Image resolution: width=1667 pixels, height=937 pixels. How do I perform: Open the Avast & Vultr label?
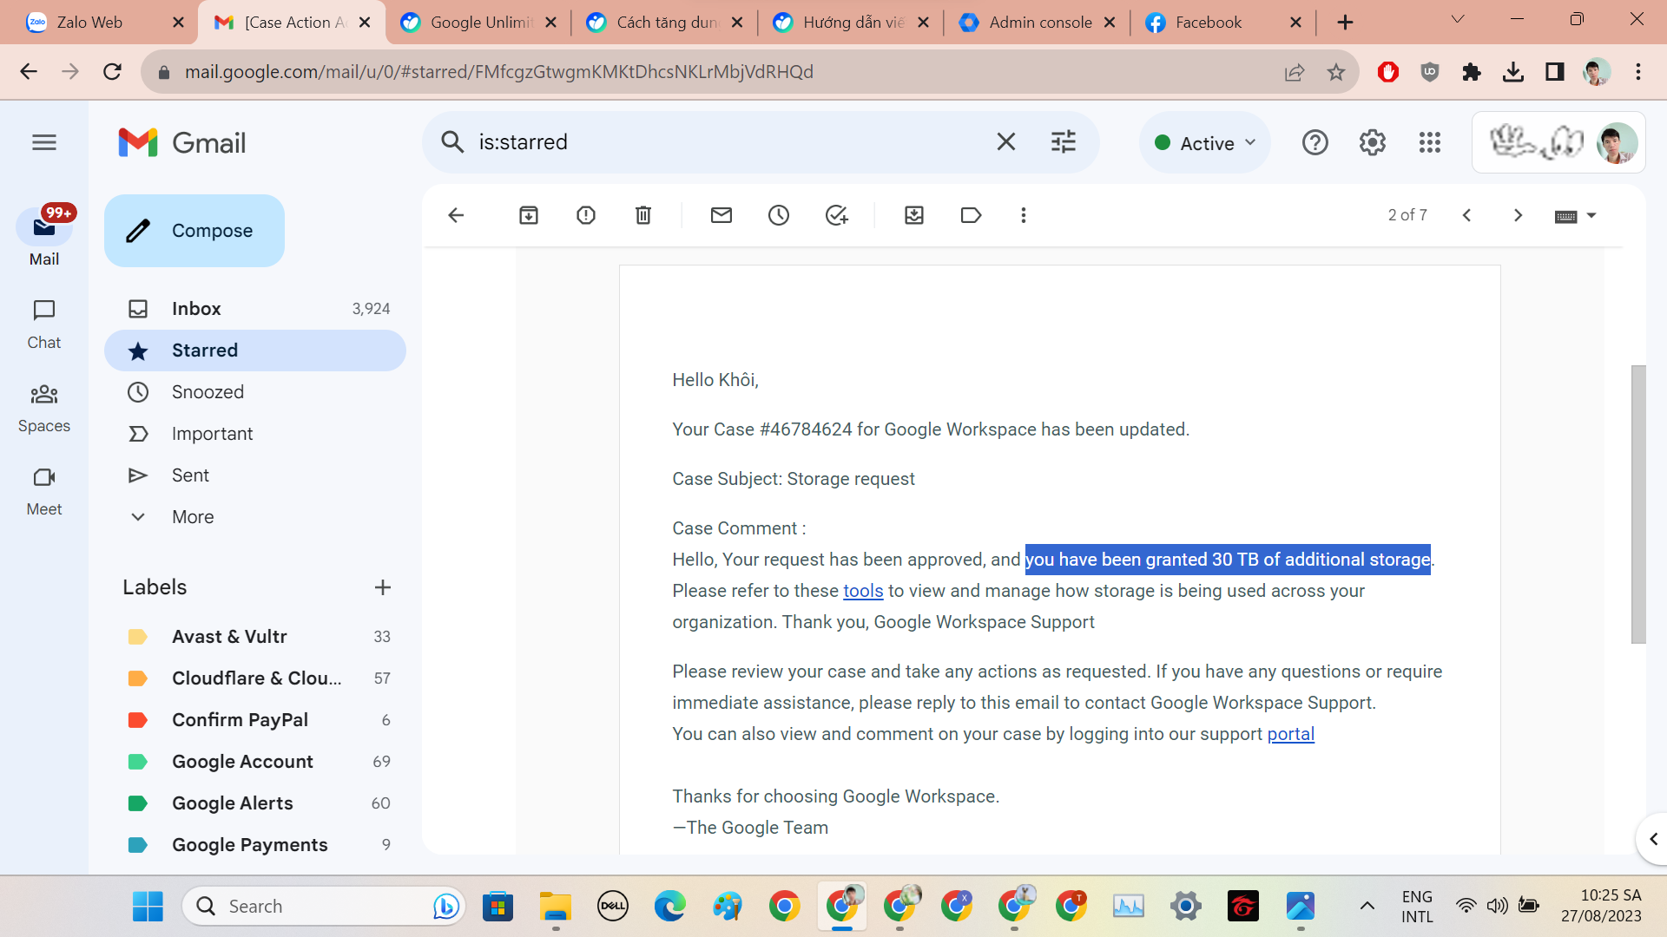(255, 637)
